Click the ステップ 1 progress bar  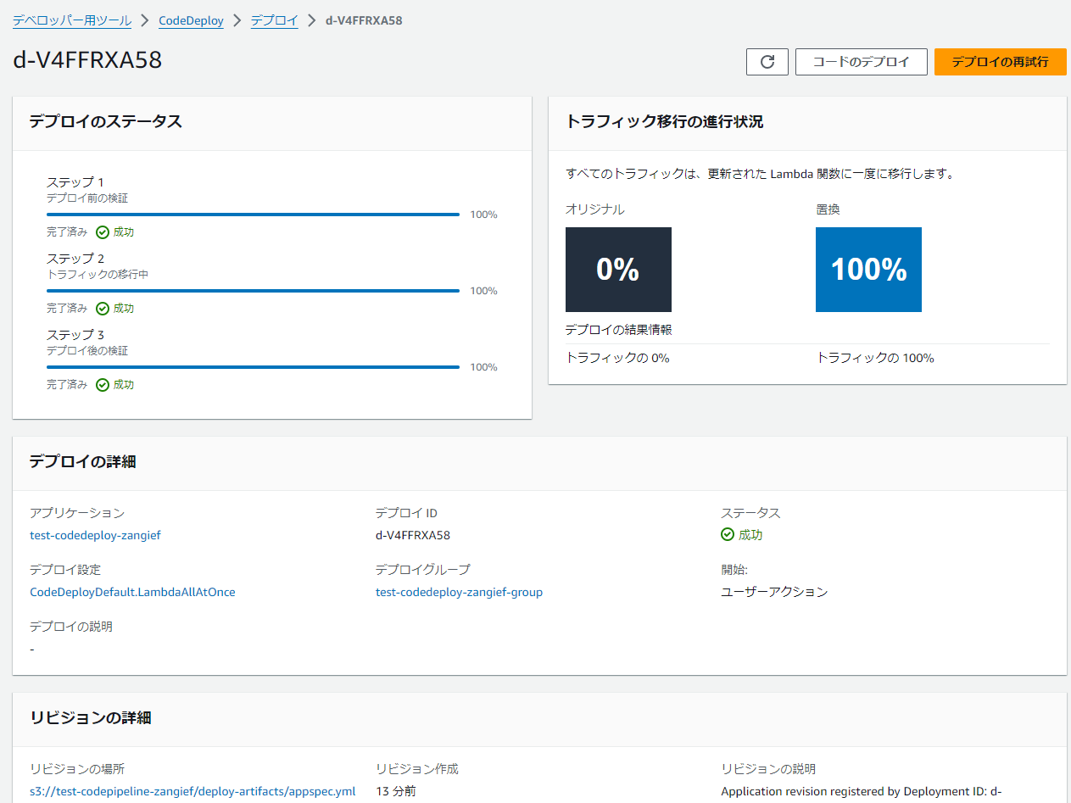253,214
